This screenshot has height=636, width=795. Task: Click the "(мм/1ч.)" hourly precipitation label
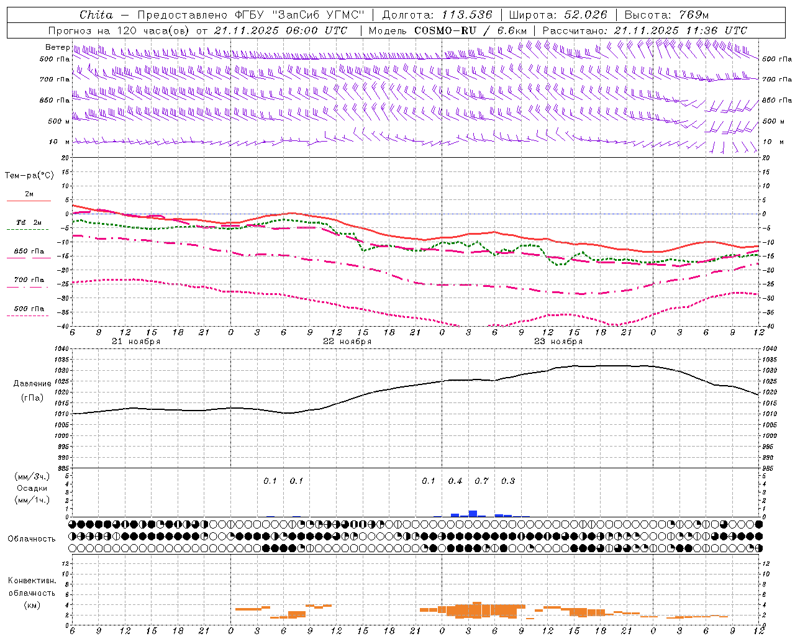[32, 500]
